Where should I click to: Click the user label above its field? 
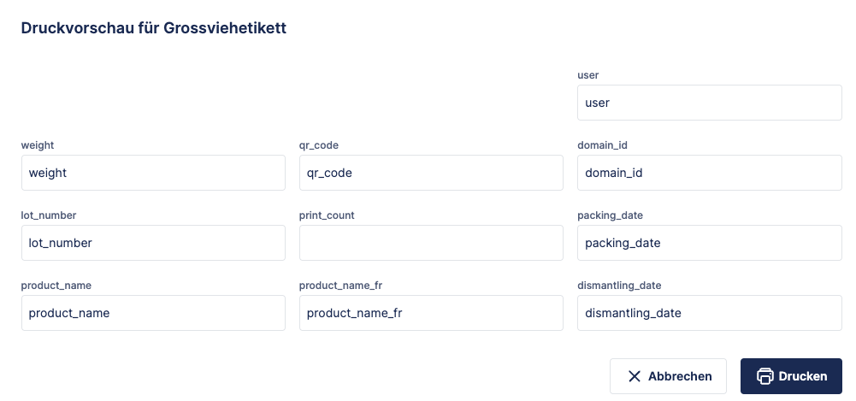[588, 75]
